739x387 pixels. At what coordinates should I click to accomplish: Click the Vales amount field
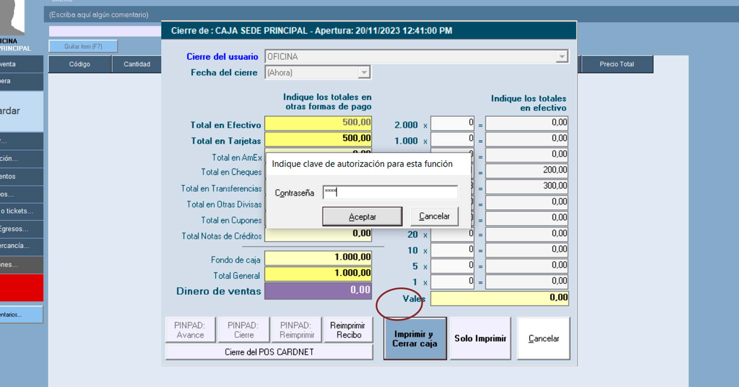[x=499, y=298]
